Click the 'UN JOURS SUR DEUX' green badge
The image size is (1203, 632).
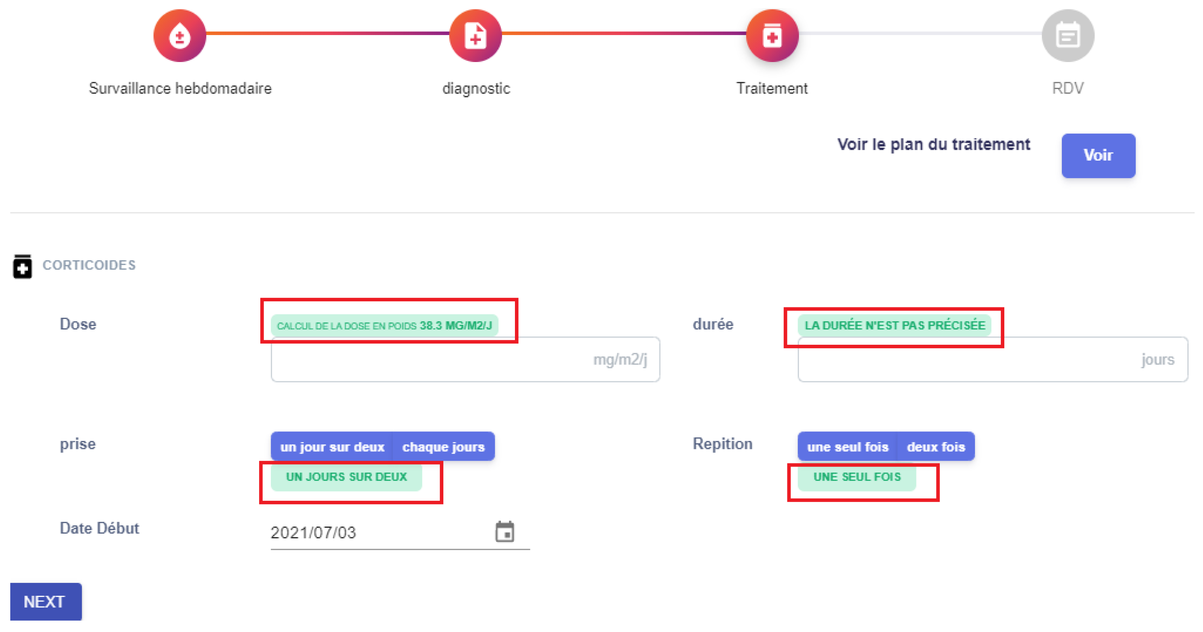click(x=346, y=476)
